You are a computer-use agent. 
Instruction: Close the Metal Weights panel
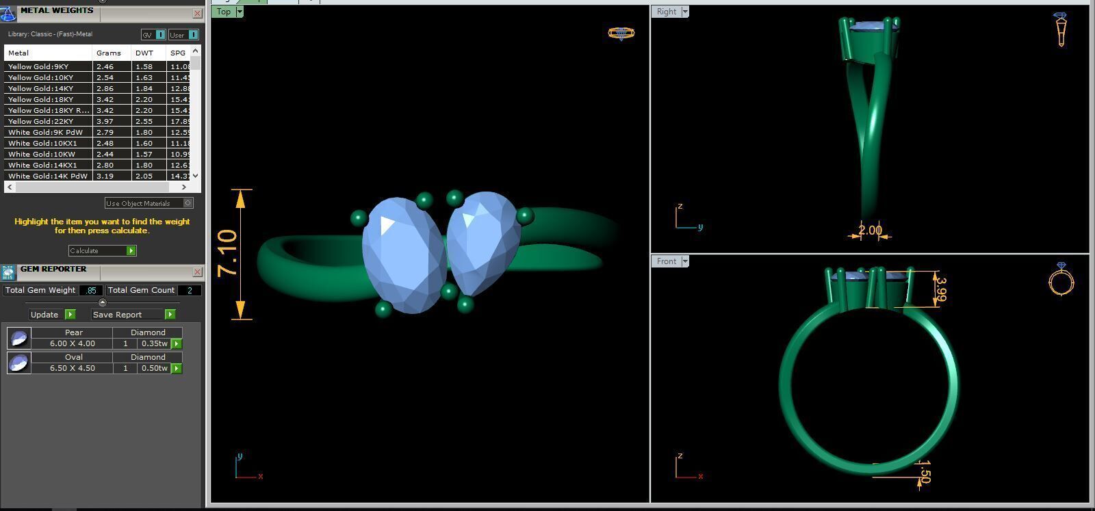(197, 13)
